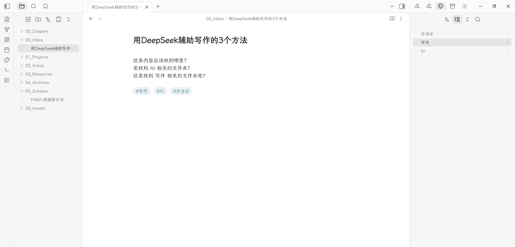Open daily note calendar icon
This screenshot has width=515, height=247.
7,50
